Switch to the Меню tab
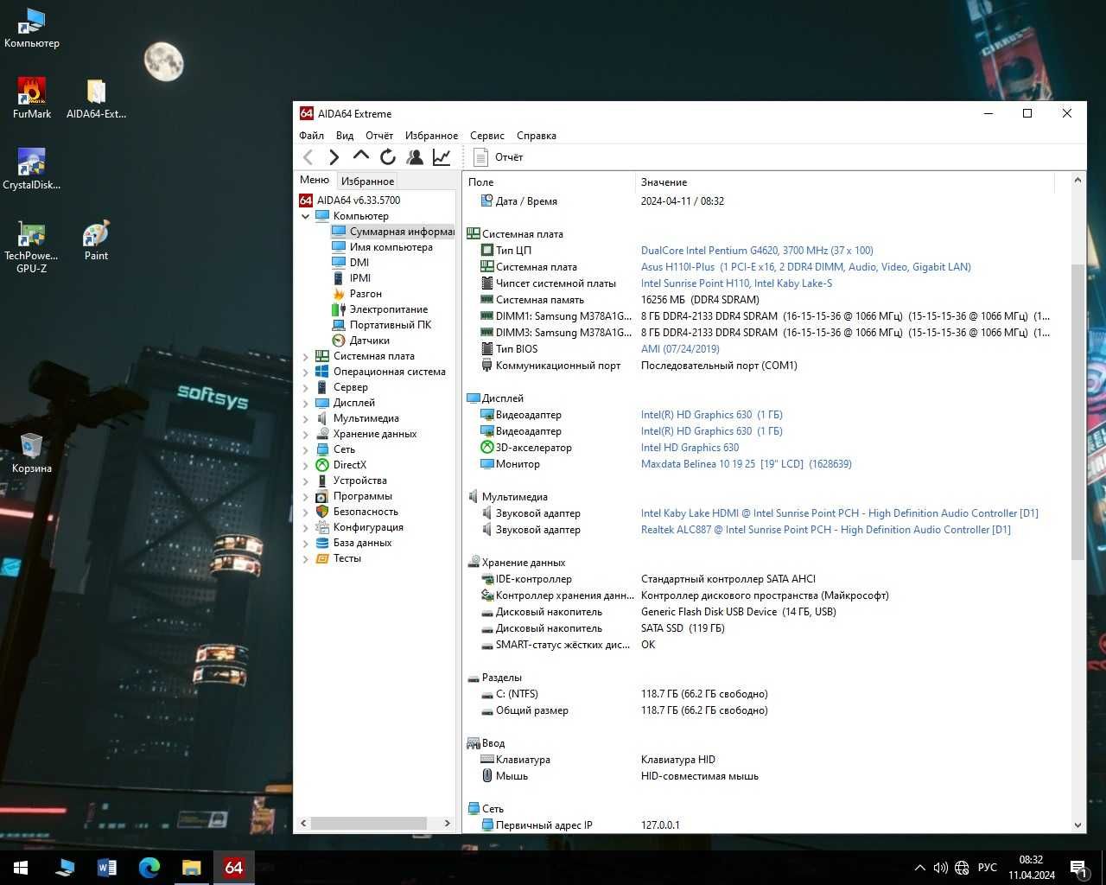Viewport: 1106px width, 885px height. click(315, 180)
